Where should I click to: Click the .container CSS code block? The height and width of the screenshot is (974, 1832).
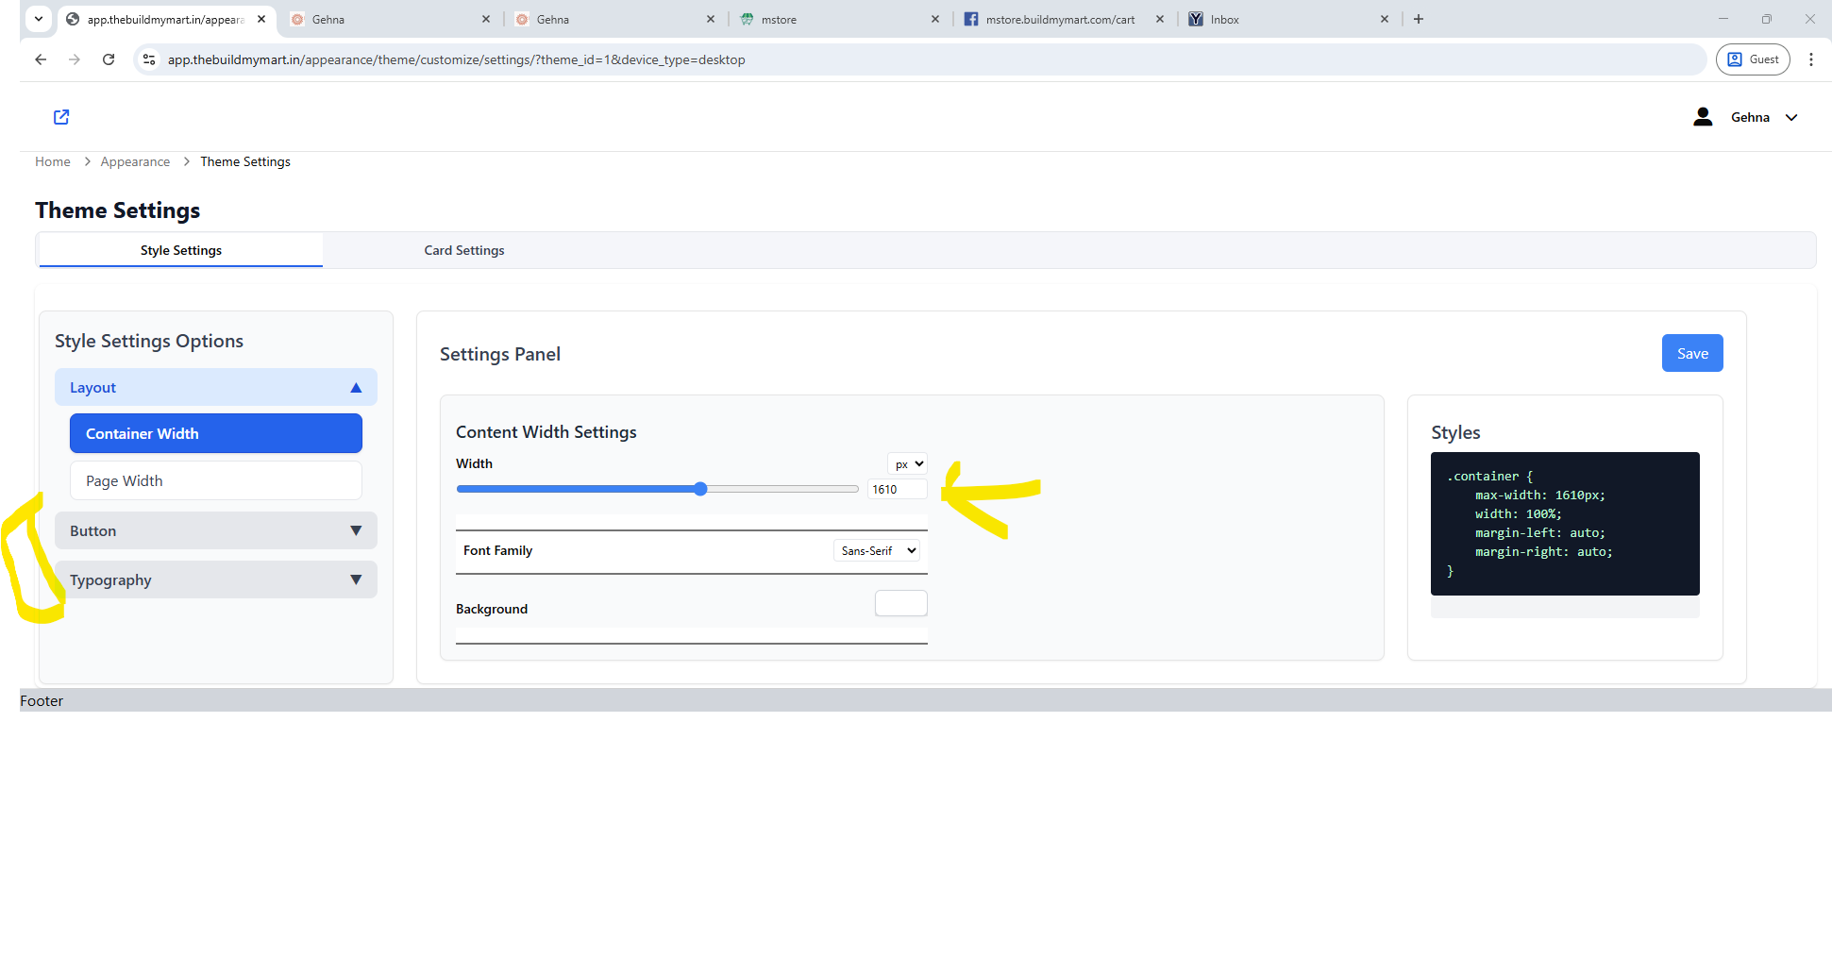[1565, 524]
